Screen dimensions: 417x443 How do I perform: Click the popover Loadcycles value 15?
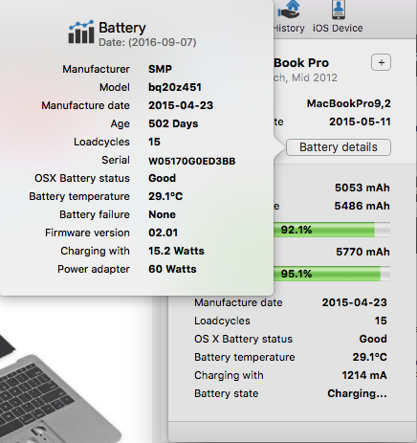pyautogui.click(x=154, y=142)
